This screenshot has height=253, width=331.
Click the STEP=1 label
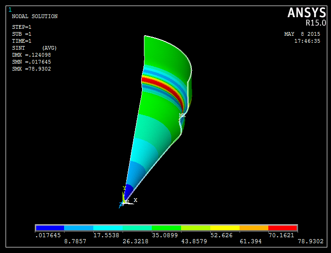[x=21, y=27]
